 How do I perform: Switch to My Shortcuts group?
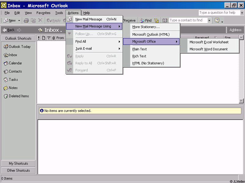click(18, 163)
